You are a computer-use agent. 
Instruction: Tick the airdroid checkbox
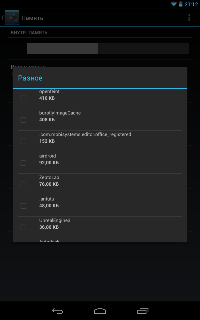[x=23, y=163]
